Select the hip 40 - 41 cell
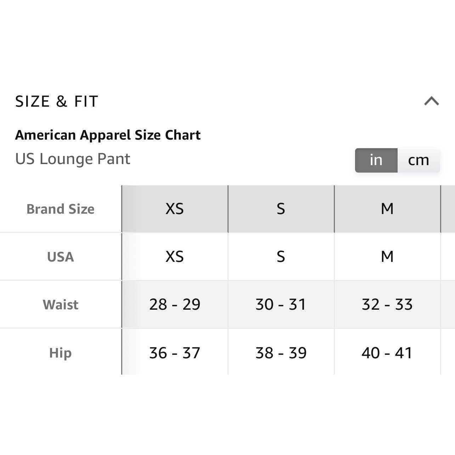This screenshot has height=455, width=455. coord(387,353)
